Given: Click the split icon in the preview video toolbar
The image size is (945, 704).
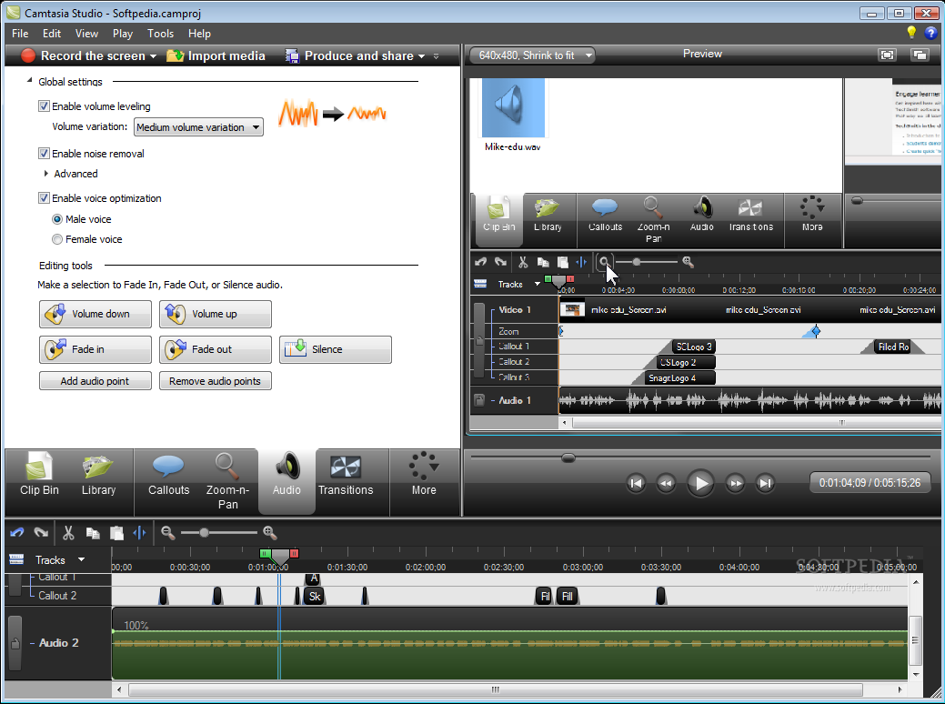Looking at the screenshot, I should coord(581,262).
